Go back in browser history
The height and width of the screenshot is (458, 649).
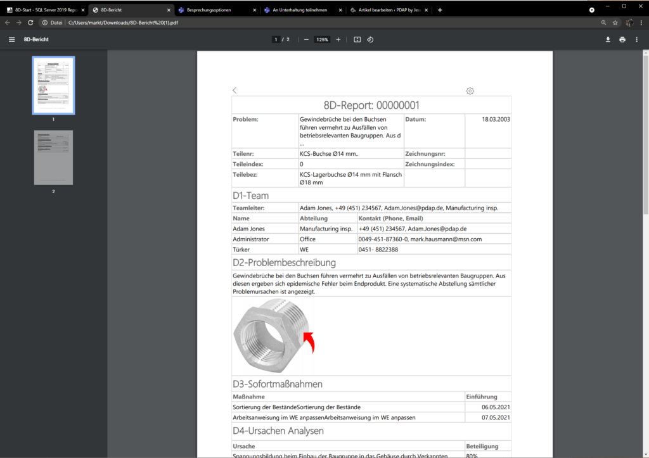(x=8, y=23)
